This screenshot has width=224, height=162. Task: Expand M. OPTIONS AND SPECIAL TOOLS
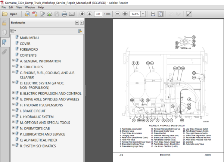[x=13, y=122]
